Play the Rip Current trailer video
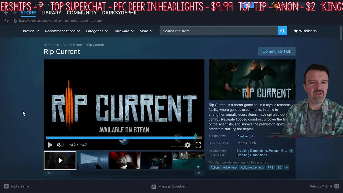The width and height of the screenshot is (343, 193). (x=50, y=145)
